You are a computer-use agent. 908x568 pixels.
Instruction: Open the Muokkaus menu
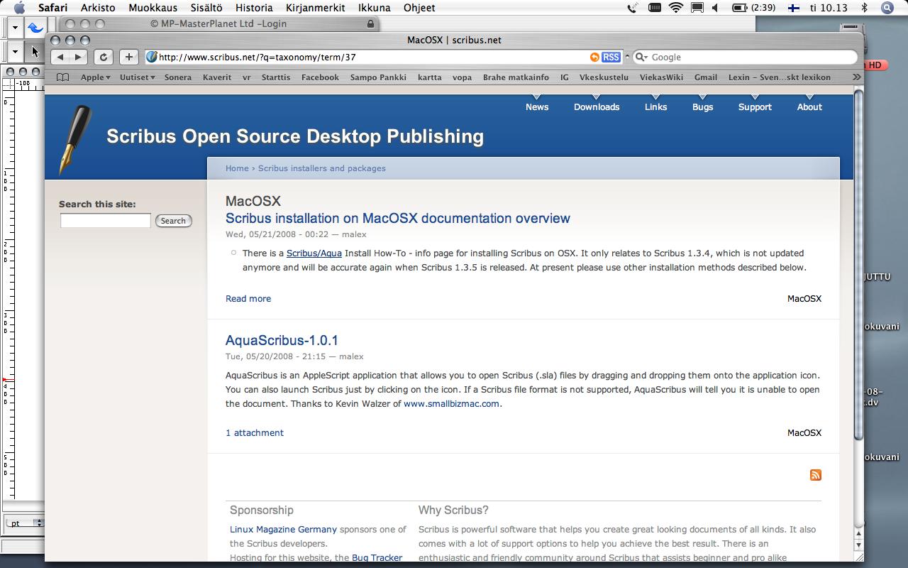(x=153, y=8)
